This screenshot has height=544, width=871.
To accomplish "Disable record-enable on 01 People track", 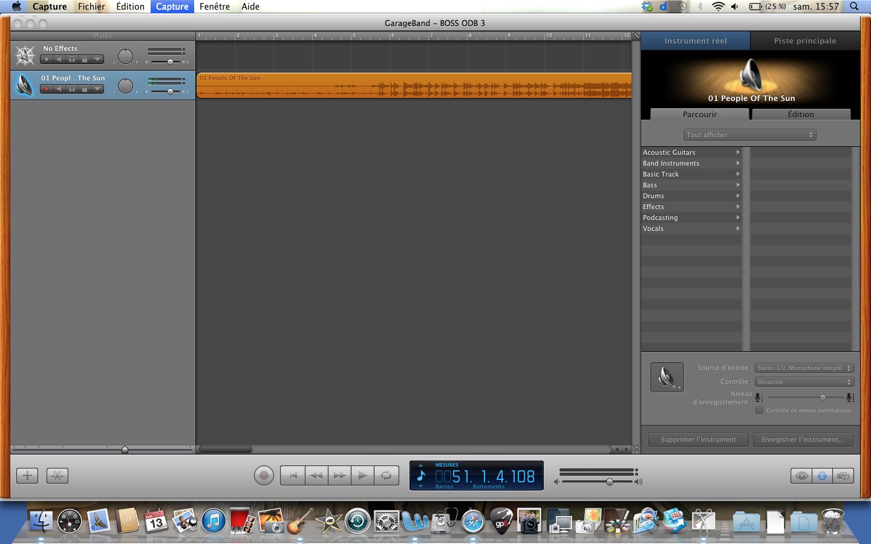I will 47,89.
